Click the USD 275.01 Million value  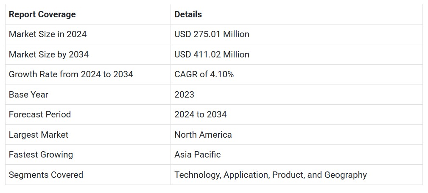[x=212, y=34]
